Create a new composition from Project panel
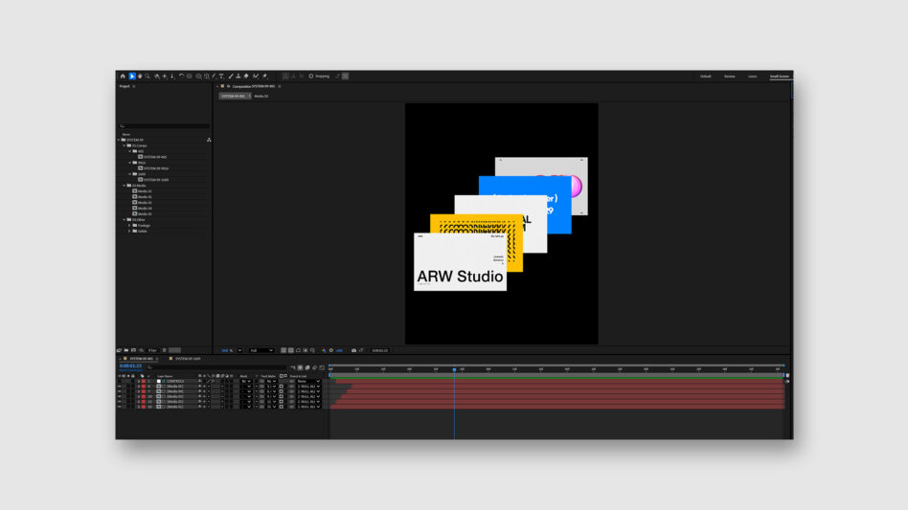Viewport: 908px width, 510px height. (133, 350)
